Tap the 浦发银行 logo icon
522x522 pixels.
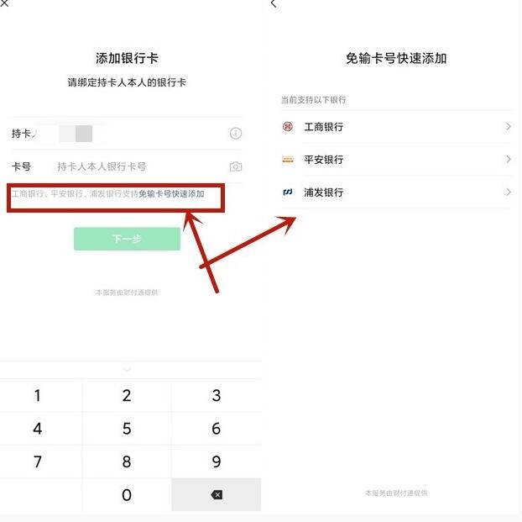[x=288, y=192]
